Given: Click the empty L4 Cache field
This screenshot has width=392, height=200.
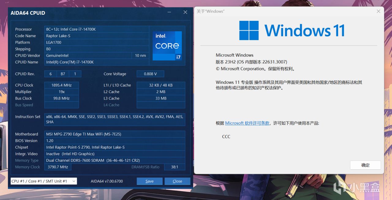Looking at the screenshot, I should click(161, 105).
